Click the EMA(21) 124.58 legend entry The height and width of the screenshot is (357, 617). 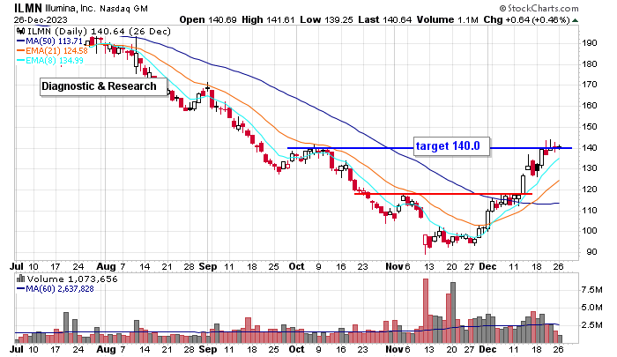click(x=52, y=51)
